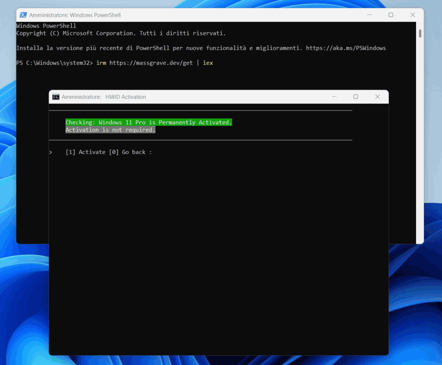Screen dimensions: 442x365
Task: Maximize the Windows PowerShell window
Action: point(391,15)
